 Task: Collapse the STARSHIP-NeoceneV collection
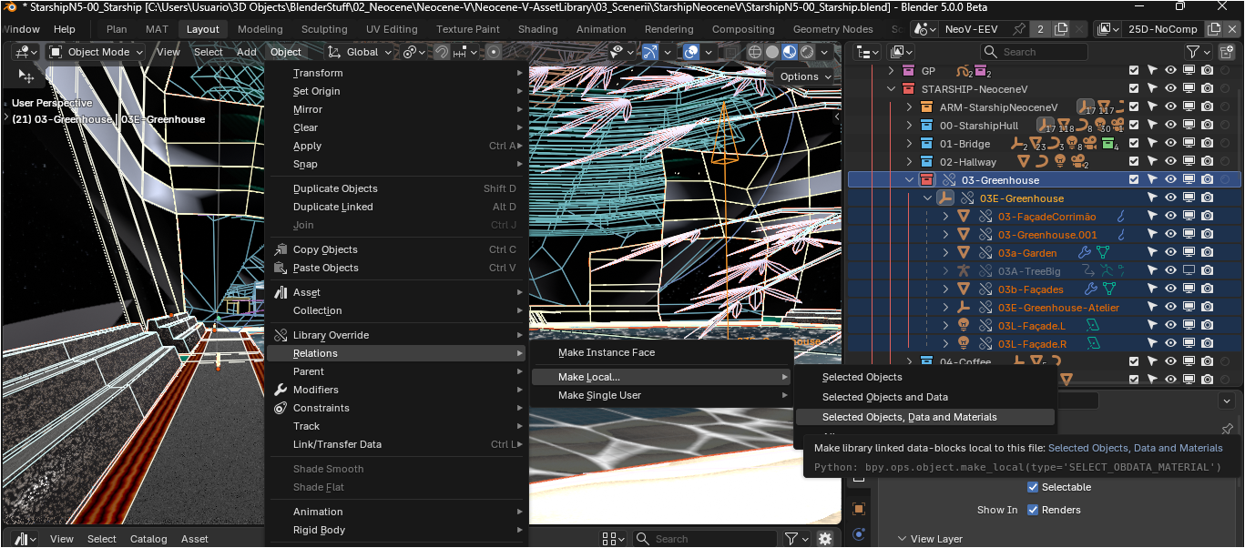click(892, 89)
